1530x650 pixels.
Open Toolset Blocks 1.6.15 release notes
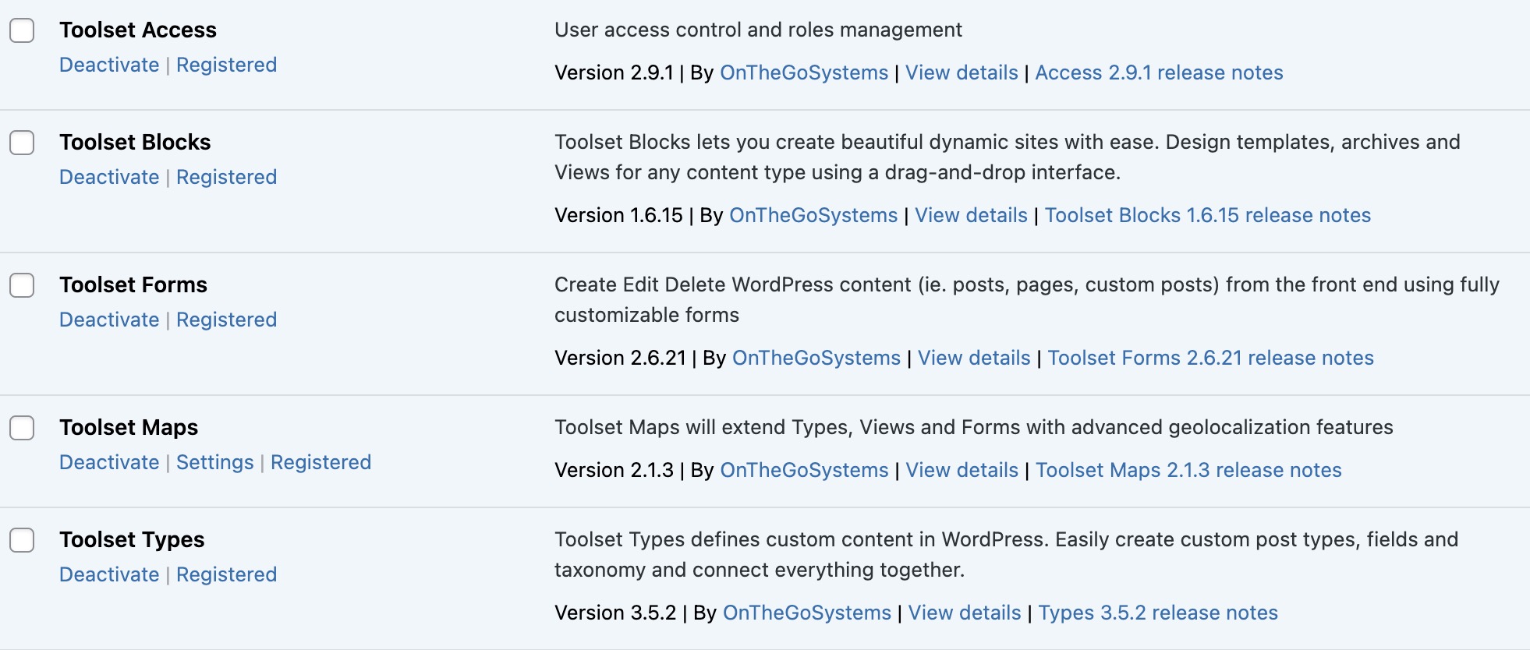pyautogui.click(x=1208, y=215)
